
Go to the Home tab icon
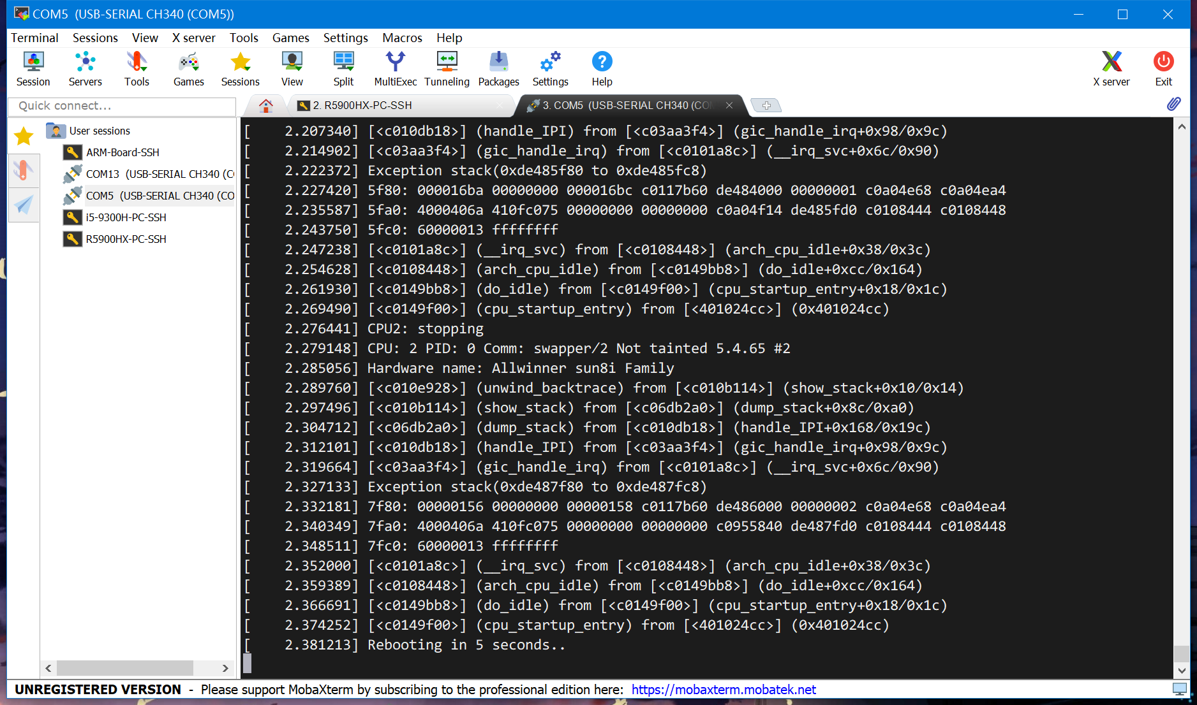[x=266, y=105]
